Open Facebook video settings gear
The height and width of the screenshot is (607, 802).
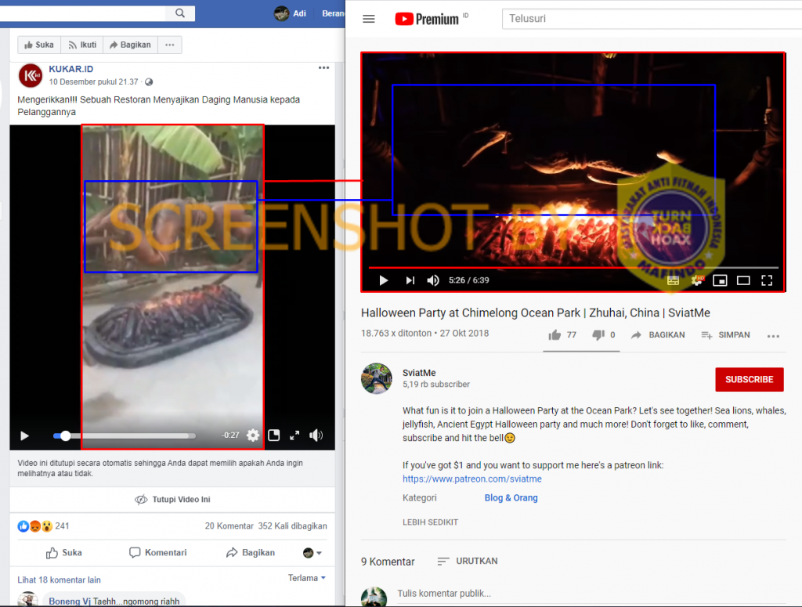point(253,435)
